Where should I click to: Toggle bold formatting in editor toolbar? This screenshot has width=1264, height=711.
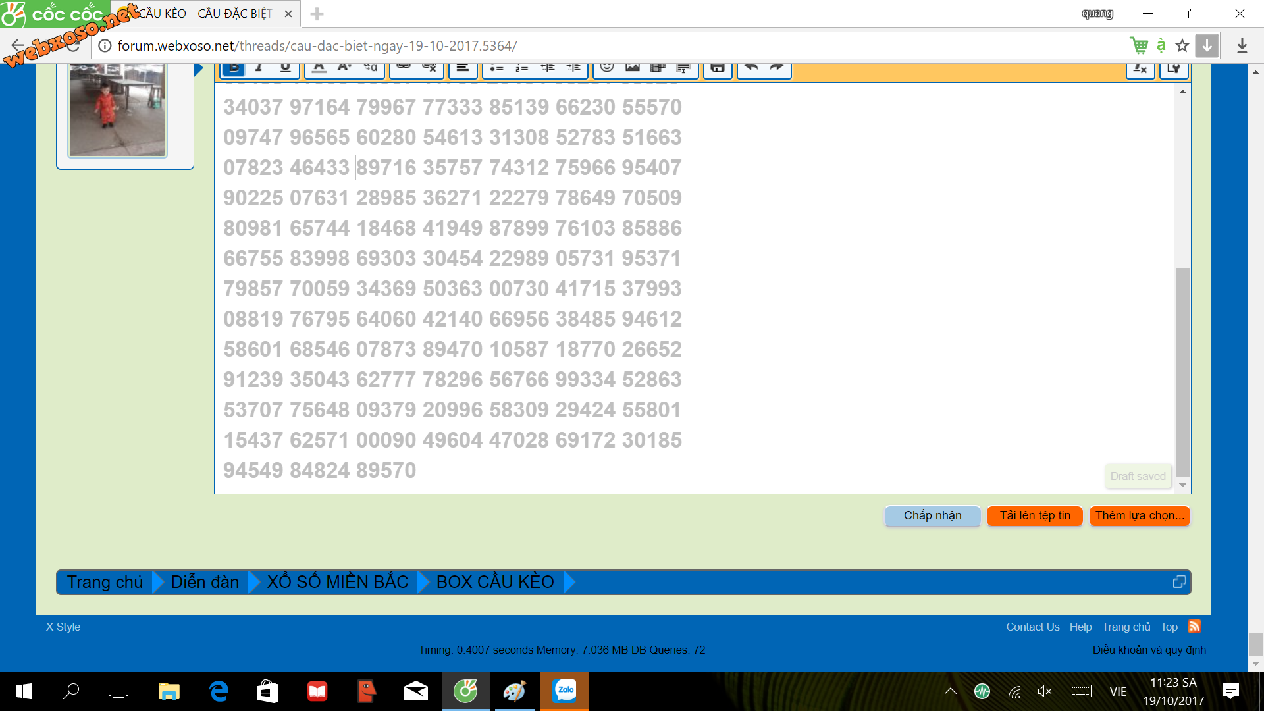point(234,68)
